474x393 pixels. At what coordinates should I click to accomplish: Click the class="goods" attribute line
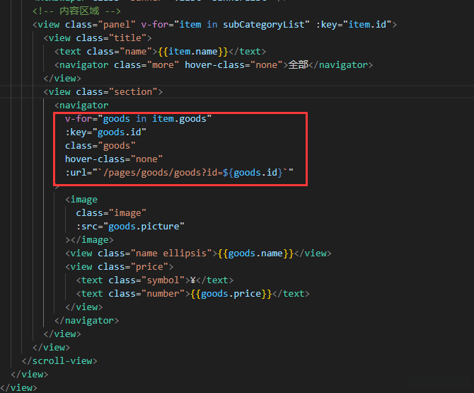(x=100, y=146)
